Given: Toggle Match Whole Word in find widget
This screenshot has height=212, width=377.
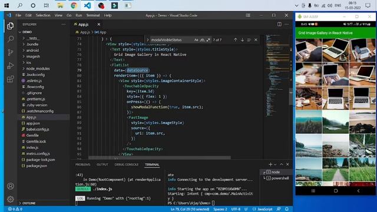Looking at the screenshot, I should click(x=202, y=40).
